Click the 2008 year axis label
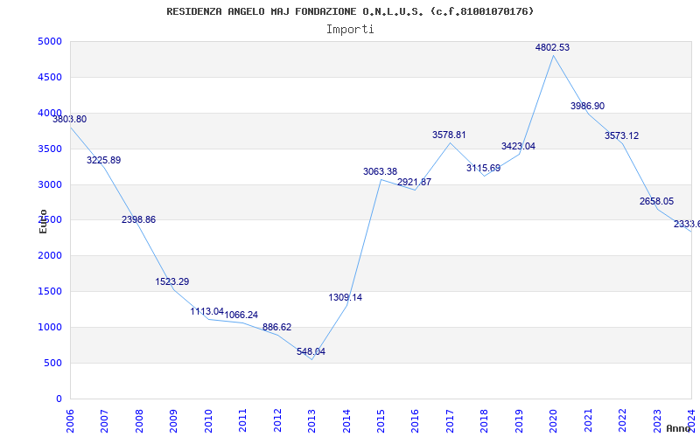The height and width of the screenshot is (437, 700). (x=139, y=421)
